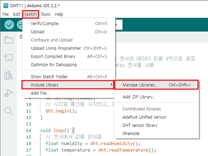Select Add File... menu entry
208x156 pixels.
click(69, 93)
